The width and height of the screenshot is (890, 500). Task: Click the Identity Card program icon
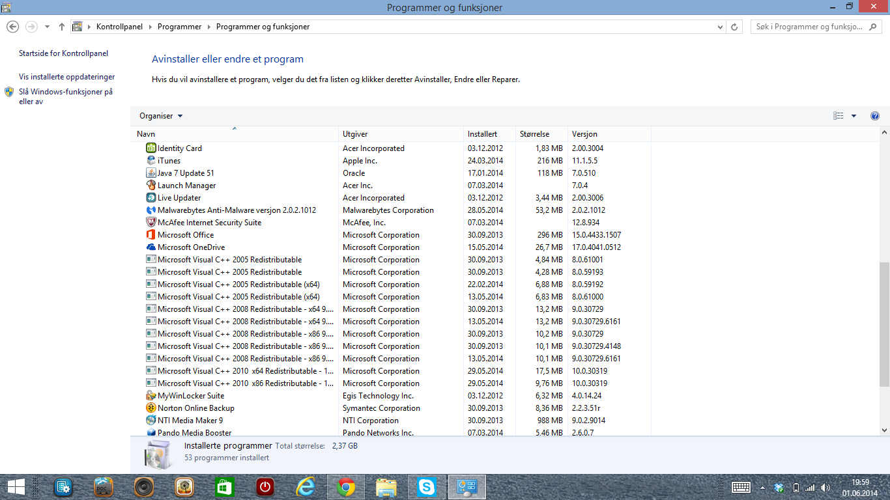(x=151, y=148)
